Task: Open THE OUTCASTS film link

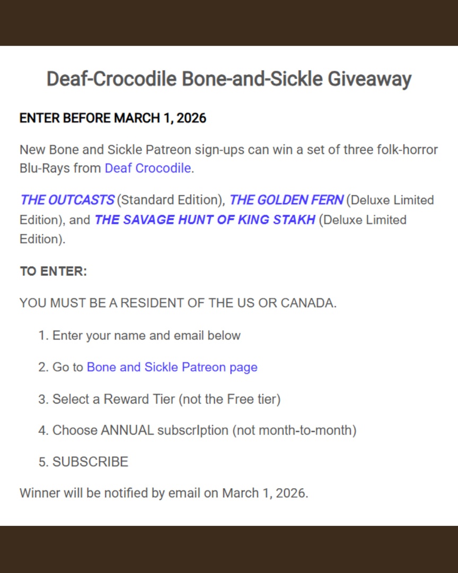Action: [67, 201]
